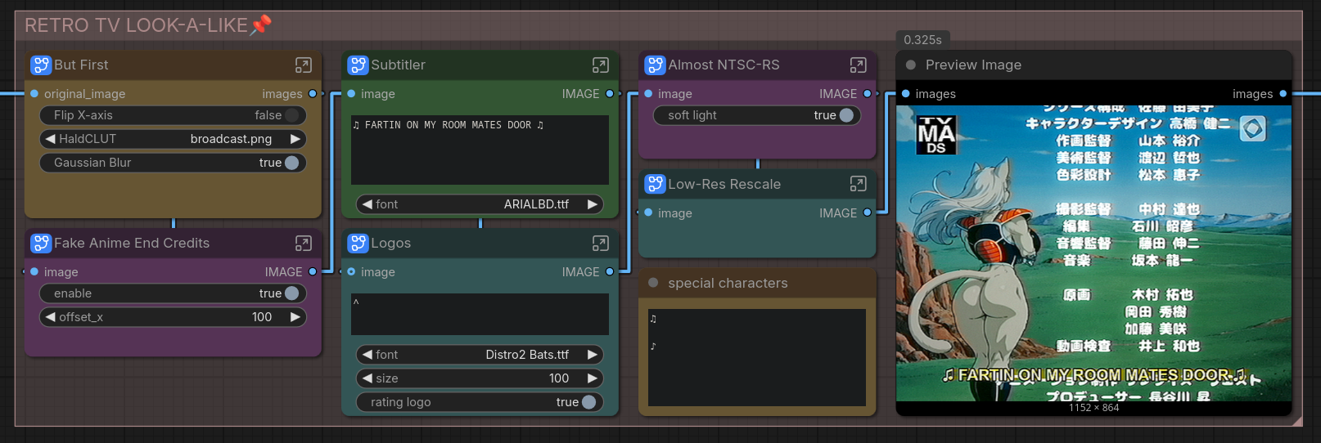This screenshot has height=443, width=1321.
Task: Click the overlay icon on preview image
Action: [x=1253, y=128]
